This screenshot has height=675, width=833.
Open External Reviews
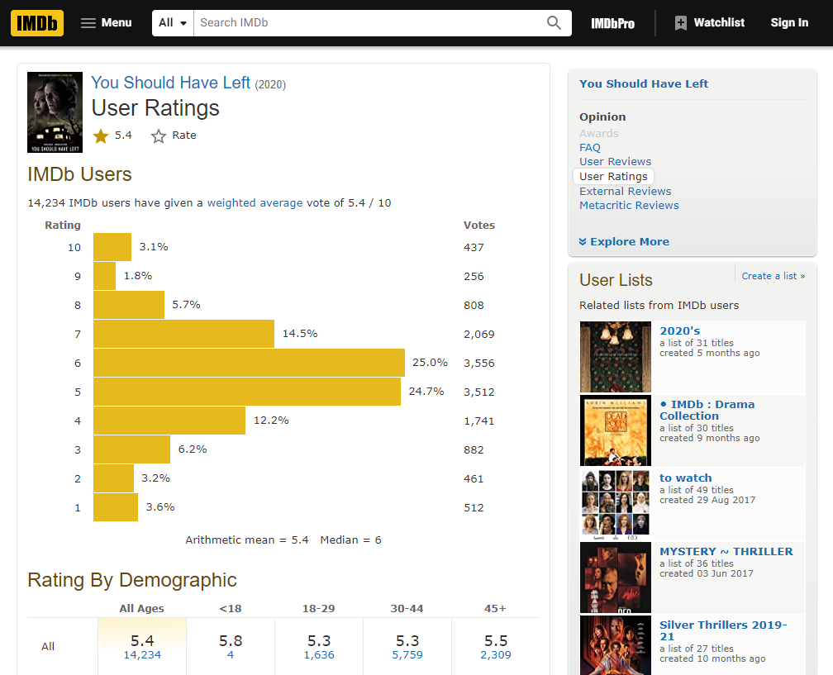tap(625, 191)
